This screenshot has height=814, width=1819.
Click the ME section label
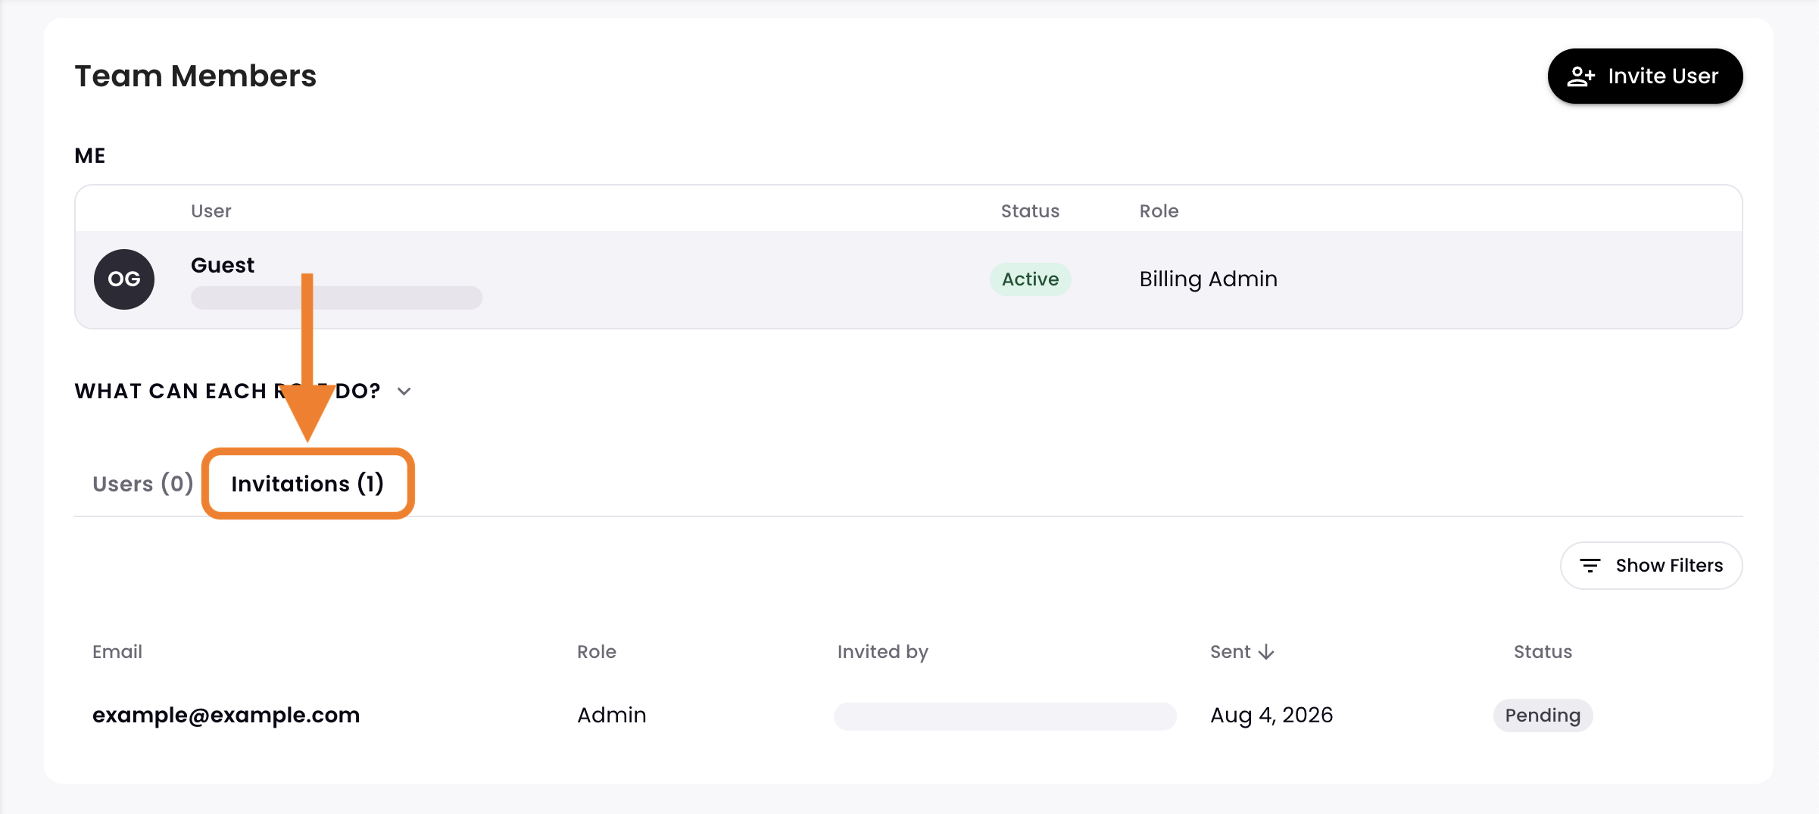pos(90,156)
